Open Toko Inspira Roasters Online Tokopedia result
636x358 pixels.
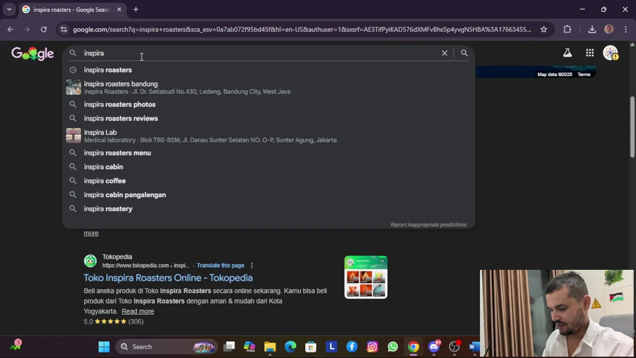[168, 277]
